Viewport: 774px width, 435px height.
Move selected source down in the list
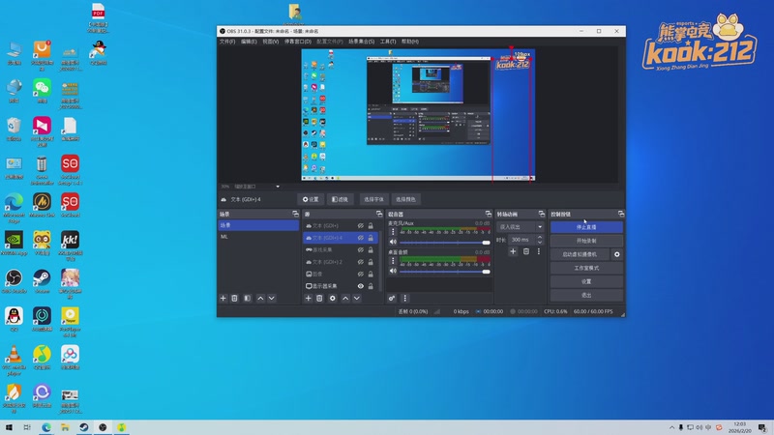click(357, 299)
